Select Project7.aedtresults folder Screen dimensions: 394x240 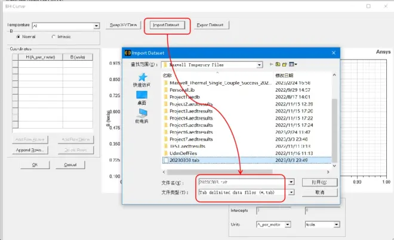click(x=191, y=139)
